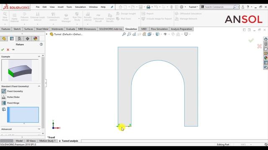Click the Zoom to Area tool
Image resolution: width=268 pixels, height=150 pixels.
pos(129,34)
